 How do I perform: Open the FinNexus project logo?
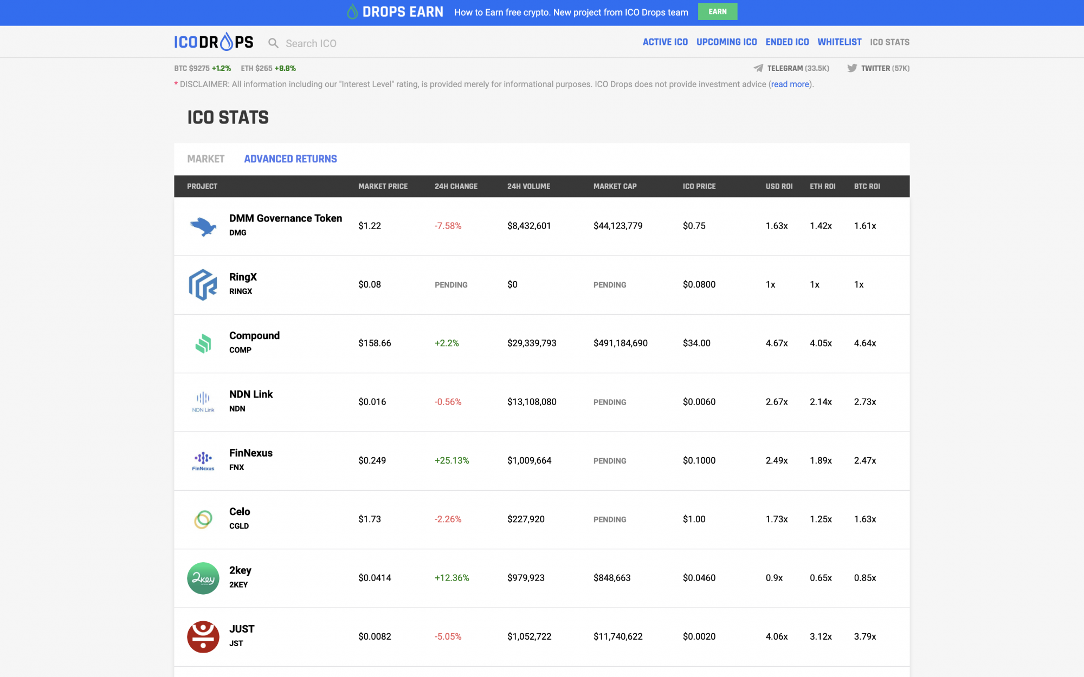(x=203, y=461)
